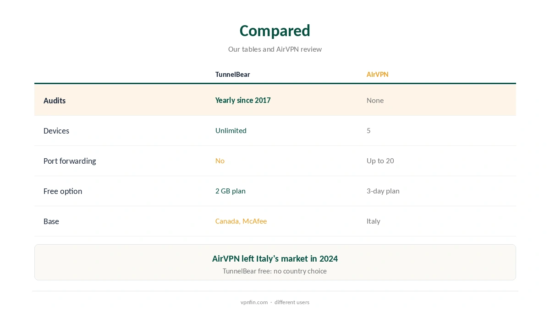
Task: Click the 'Italy' base cell
Action: coord(373,221)
